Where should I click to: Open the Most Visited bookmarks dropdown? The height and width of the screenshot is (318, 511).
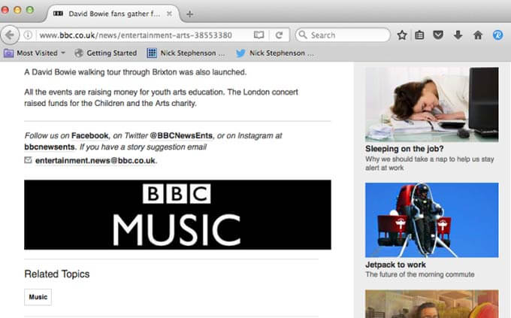point(35,53)
